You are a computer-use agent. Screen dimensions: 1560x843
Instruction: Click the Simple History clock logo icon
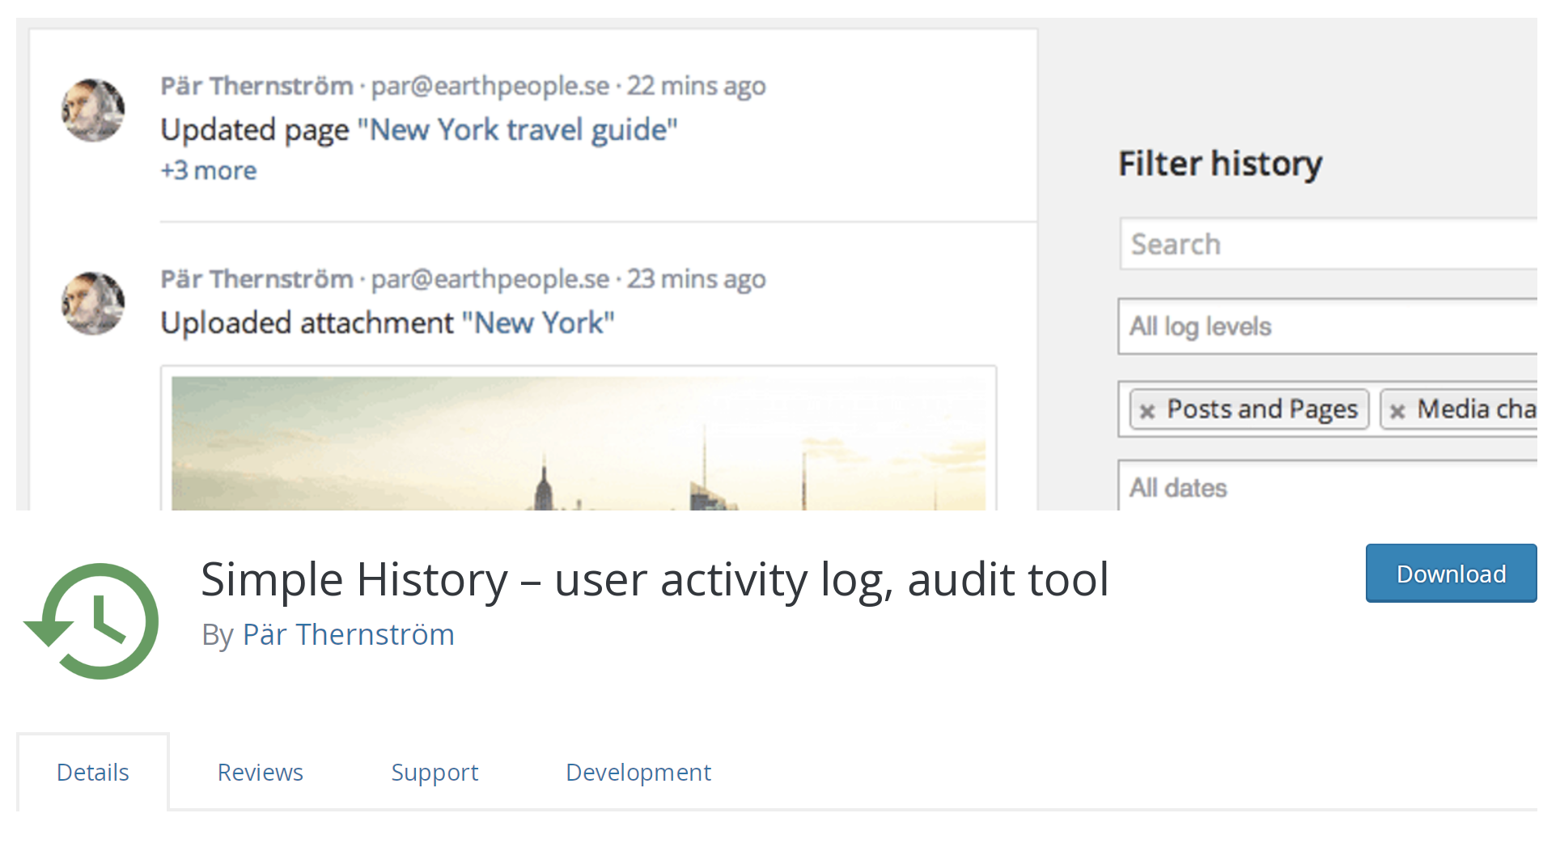click(x=91, y=621)
